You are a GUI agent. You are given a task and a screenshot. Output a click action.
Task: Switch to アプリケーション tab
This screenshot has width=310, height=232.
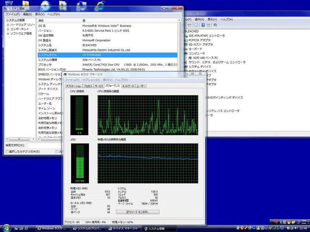click(74, 86)
